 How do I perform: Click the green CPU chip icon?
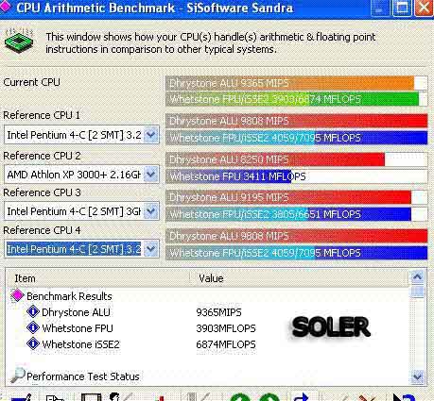19,42
